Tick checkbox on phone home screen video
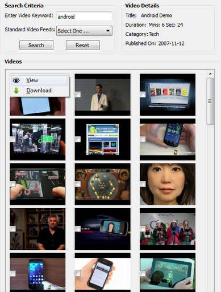Image resolution: width=221 pixels, height=292 pixels. pos(12,274)
